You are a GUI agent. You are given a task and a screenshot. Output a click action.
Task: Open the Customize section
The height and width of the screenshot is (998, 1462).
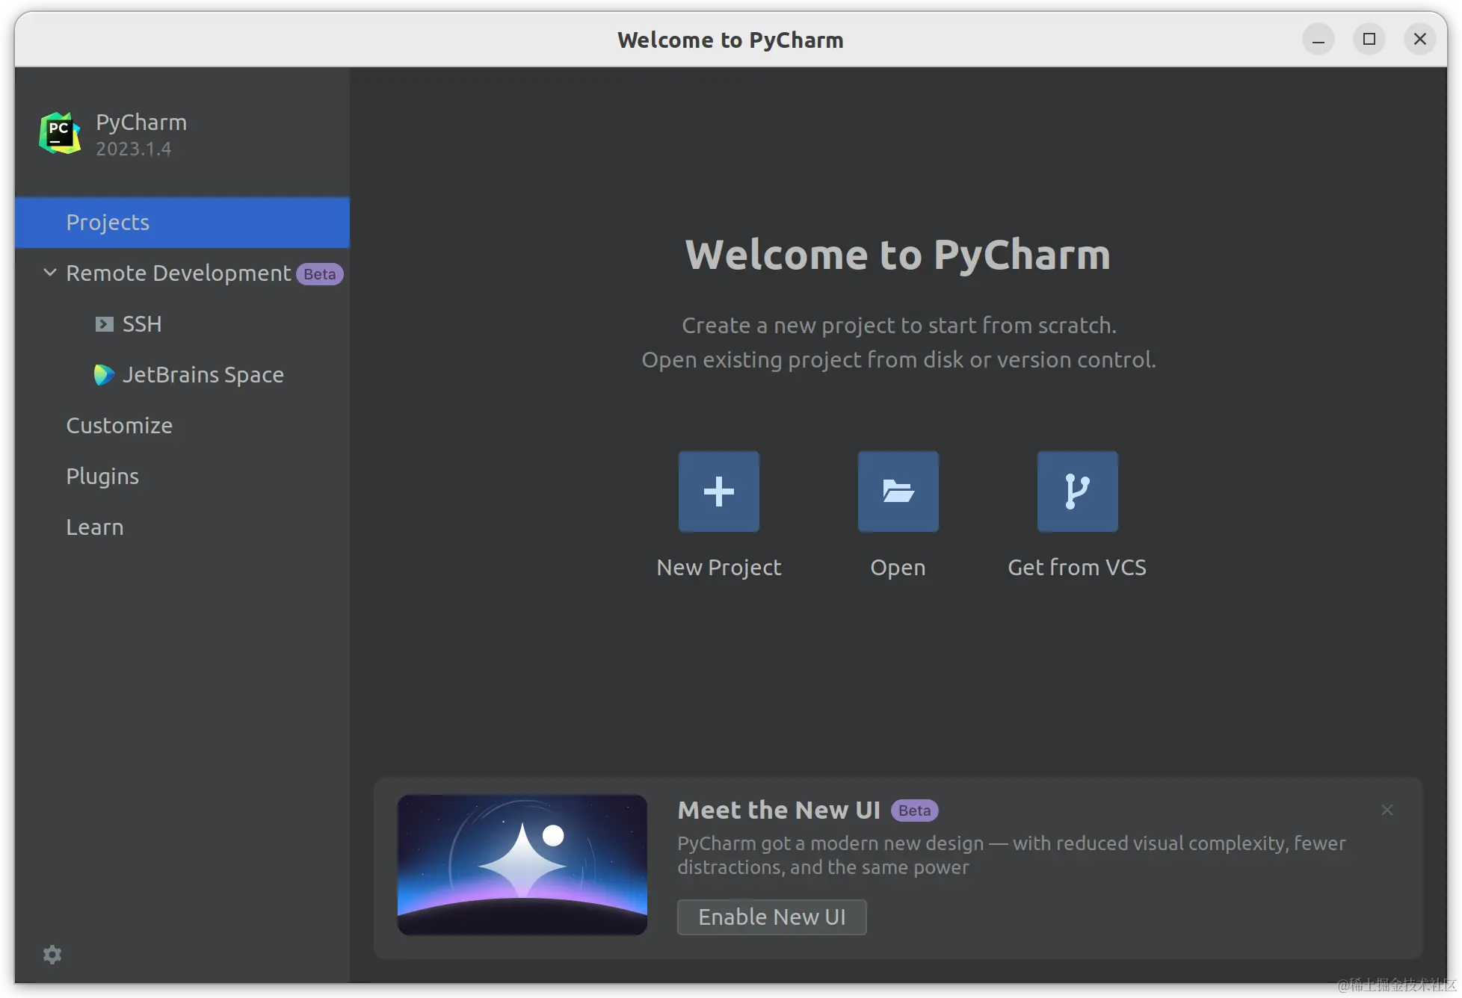(120, 426)
